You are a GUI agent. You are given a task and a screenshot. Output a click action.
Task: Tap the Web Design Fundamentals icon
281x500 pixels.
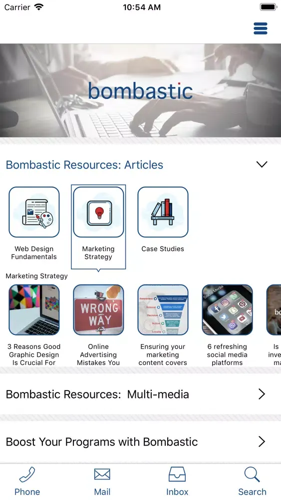(34, 212)
